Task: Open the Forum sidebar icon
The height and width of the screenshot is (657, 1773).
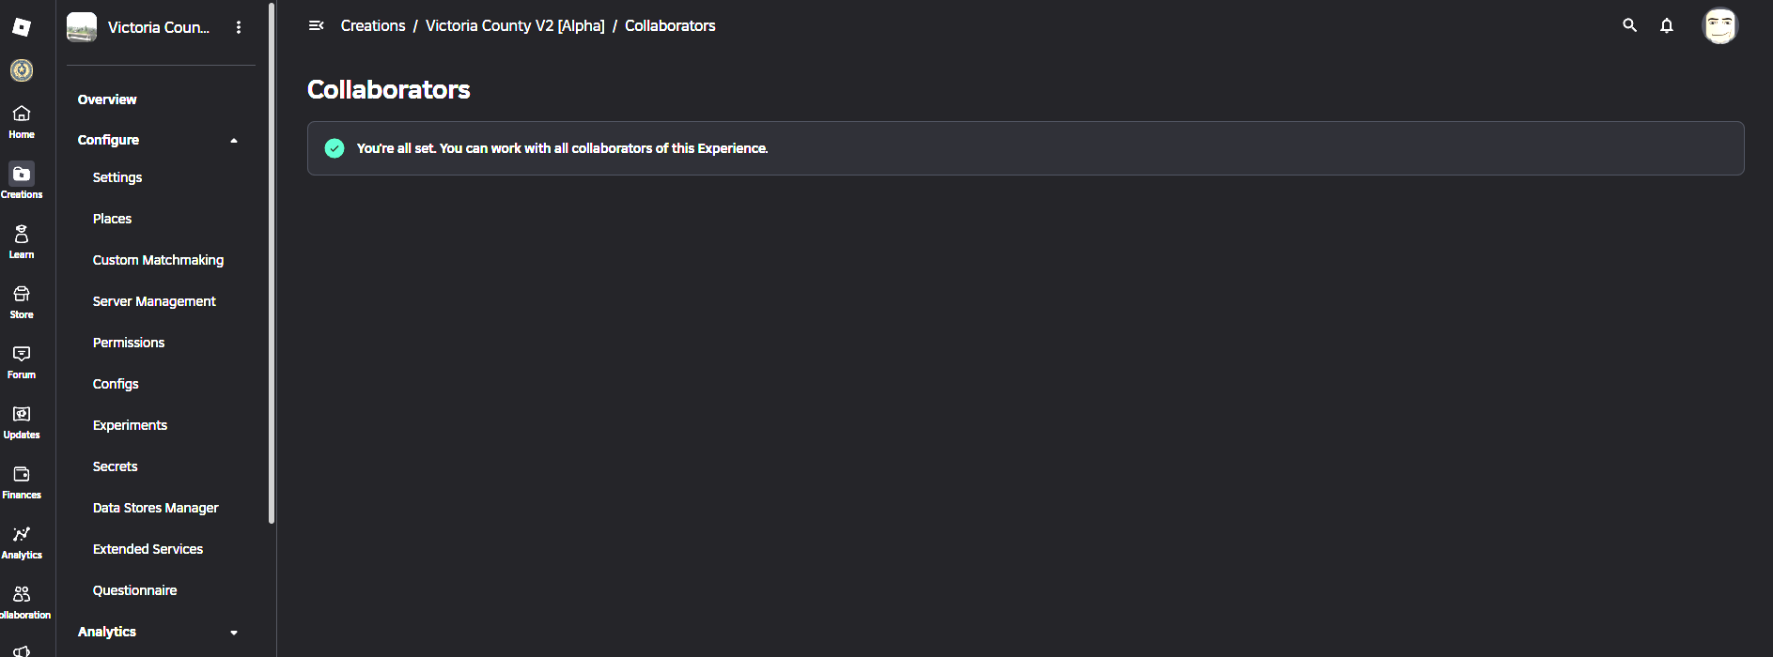Action: point(22,354)
